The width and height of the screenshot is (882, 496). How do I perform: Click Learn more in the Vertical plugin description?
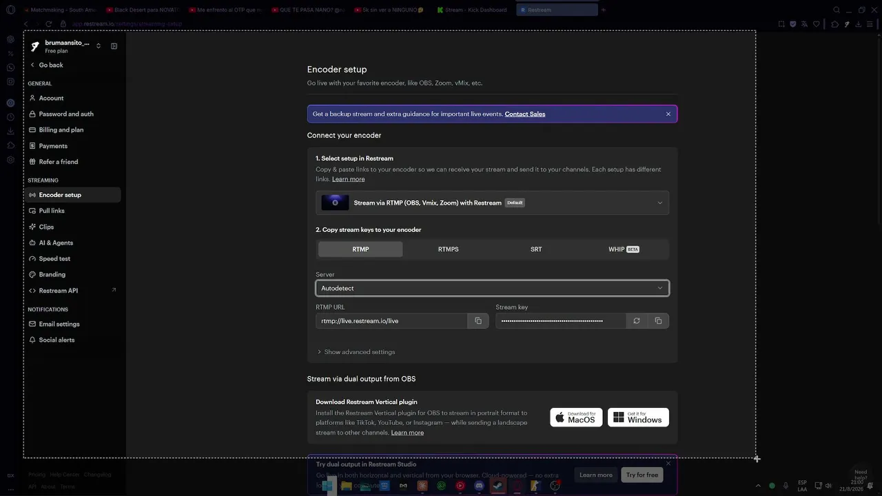(x=407, y=433)
